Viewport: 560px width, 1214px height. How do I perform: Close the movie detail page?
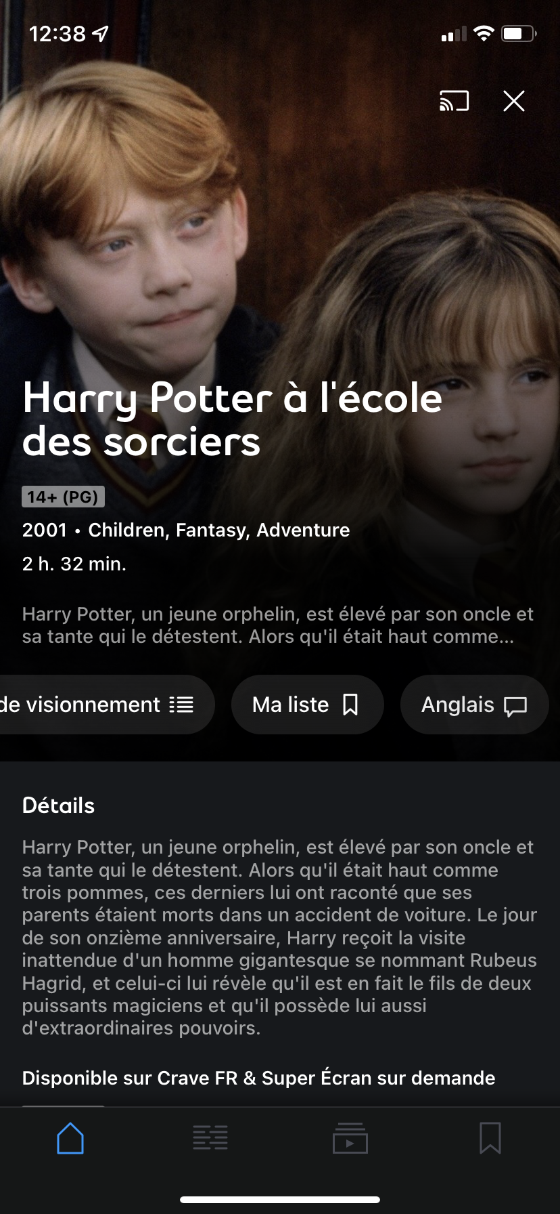514,101
